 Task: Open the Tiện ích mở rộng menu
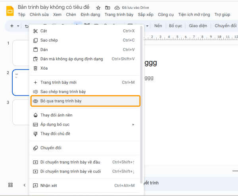pos(194,15)
